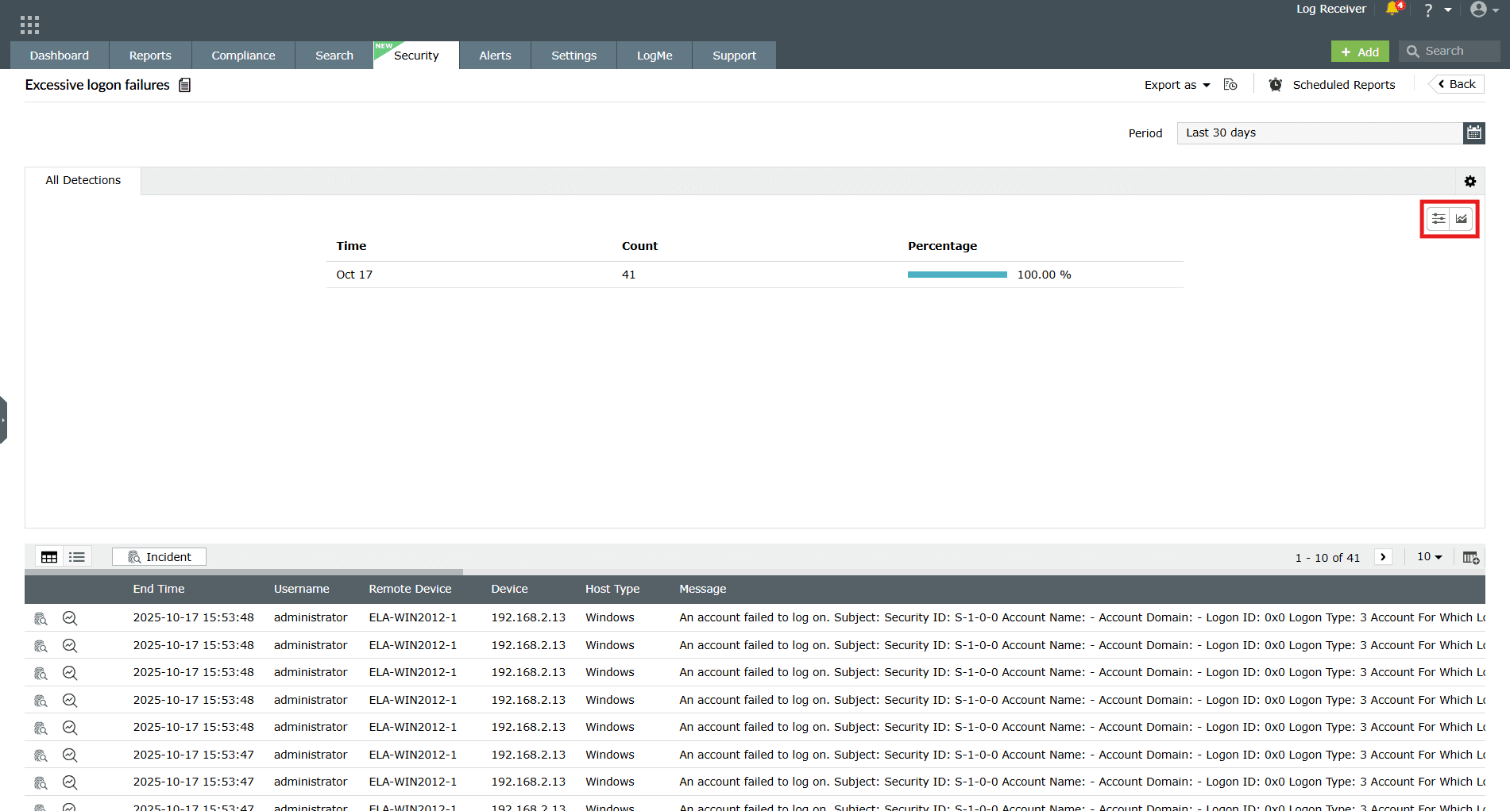Open the Export as dropdown

point(1177,84)
